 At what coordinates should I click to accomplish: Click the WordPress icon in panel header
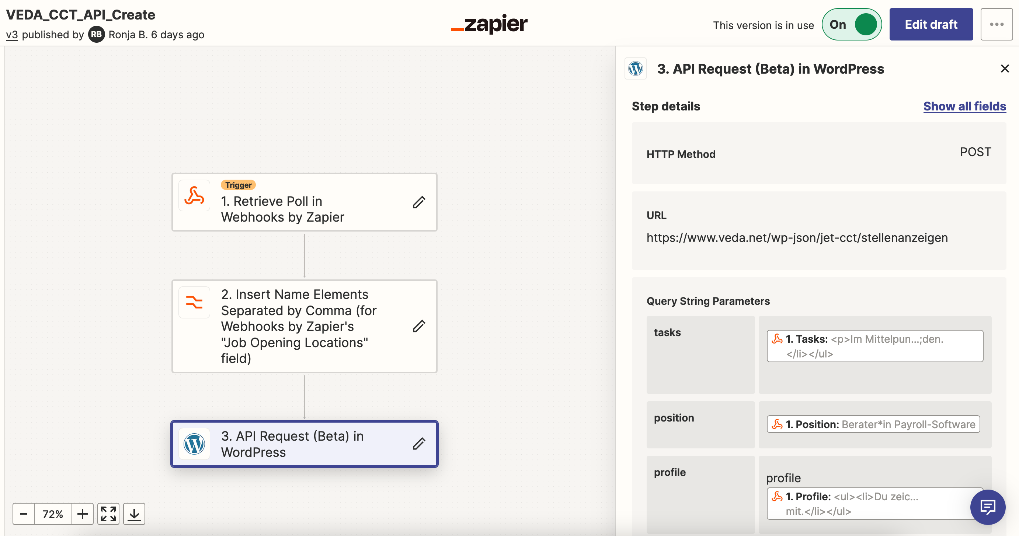tap(636, 69)
